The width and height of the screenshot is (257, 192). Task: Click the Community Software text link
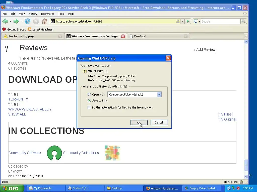25,153
